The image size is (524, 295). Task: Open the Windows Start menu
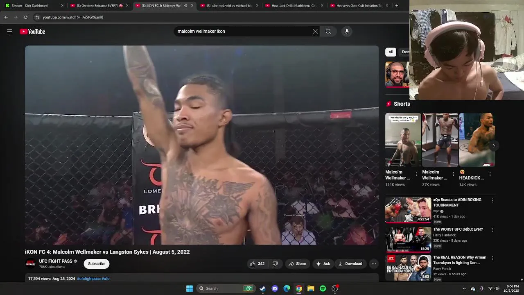190,288
